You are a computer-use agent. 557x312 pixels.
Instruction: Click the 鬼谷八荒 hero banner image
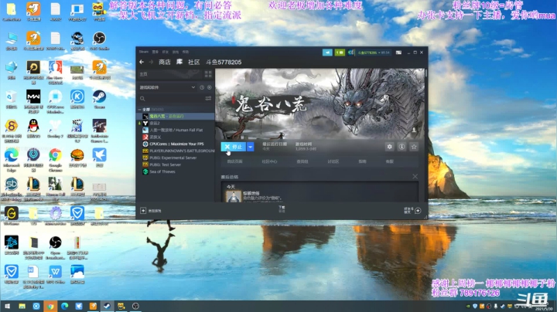click(x=320, y=103)
